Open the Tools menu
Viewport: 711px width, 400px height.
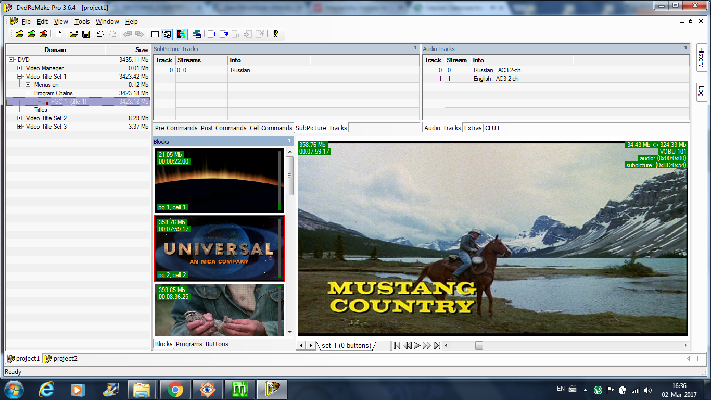pos(82,22)
